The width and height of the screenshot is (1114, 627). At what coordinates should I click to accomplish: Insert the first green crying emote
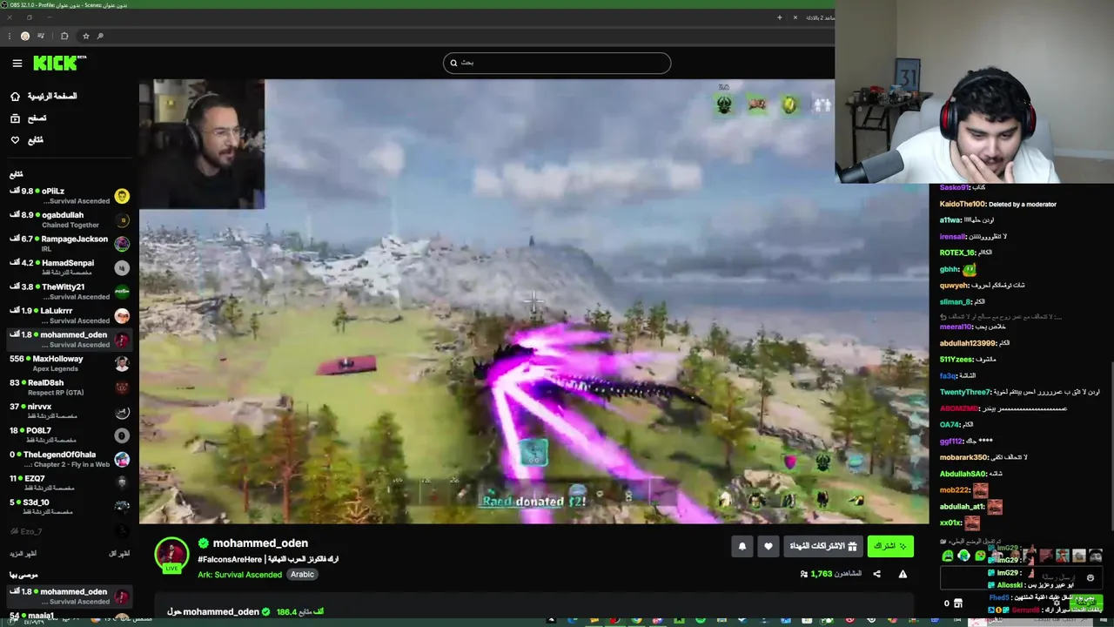click(948, 556)
